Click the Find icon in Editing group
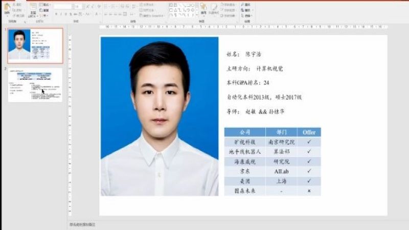The height and width of the screenshot is (230, 409). click(246, 5)
